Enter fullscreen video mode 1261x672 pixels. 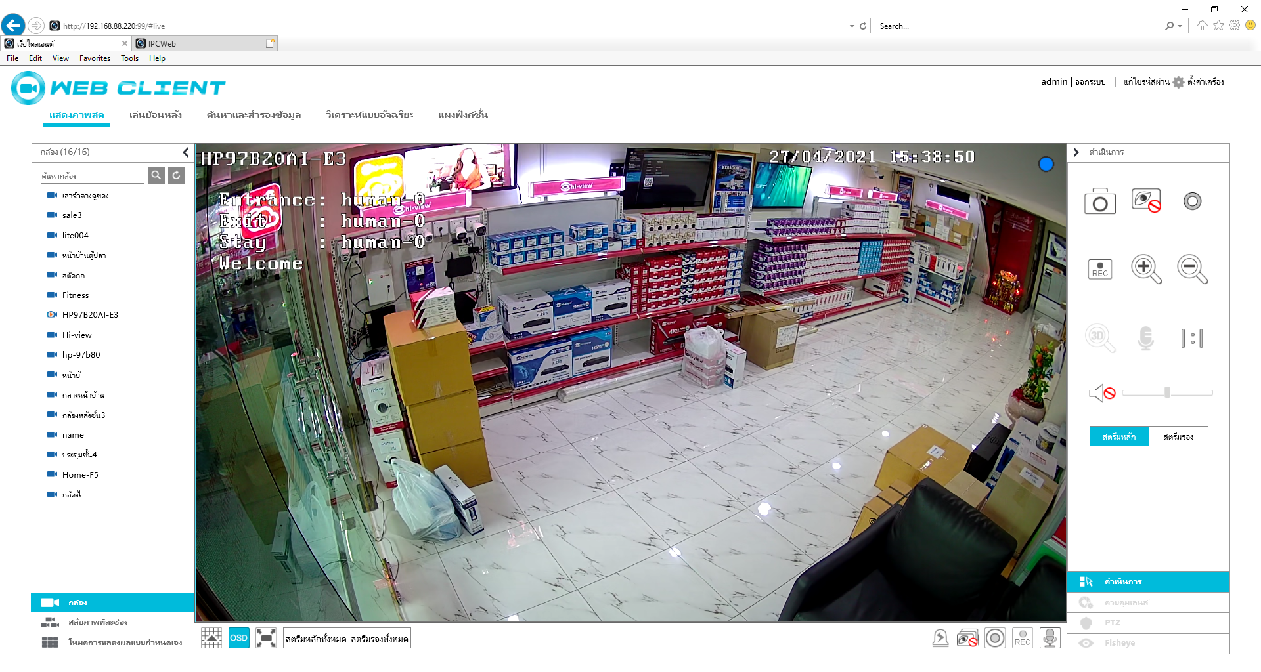[266, 638]
